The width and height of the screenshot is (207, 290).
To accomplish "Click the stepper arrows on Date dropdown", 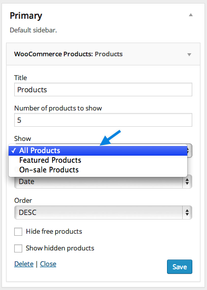I will pyautogui.click(x=187, y=182).
